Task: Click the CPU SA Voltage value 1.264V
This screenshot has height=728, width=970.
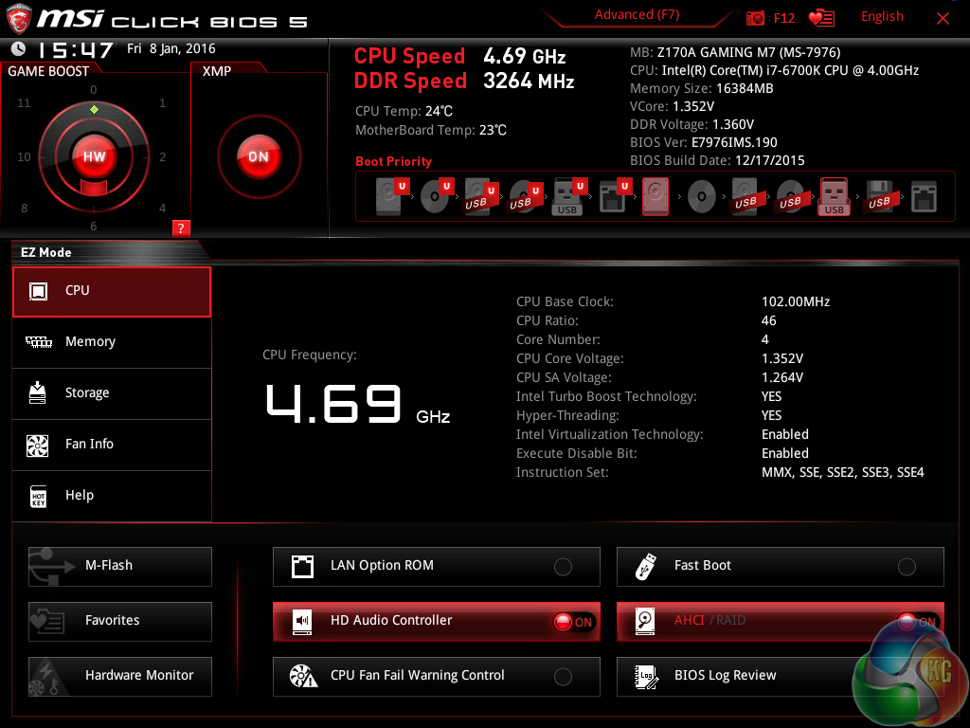Action: pos(781,377)
